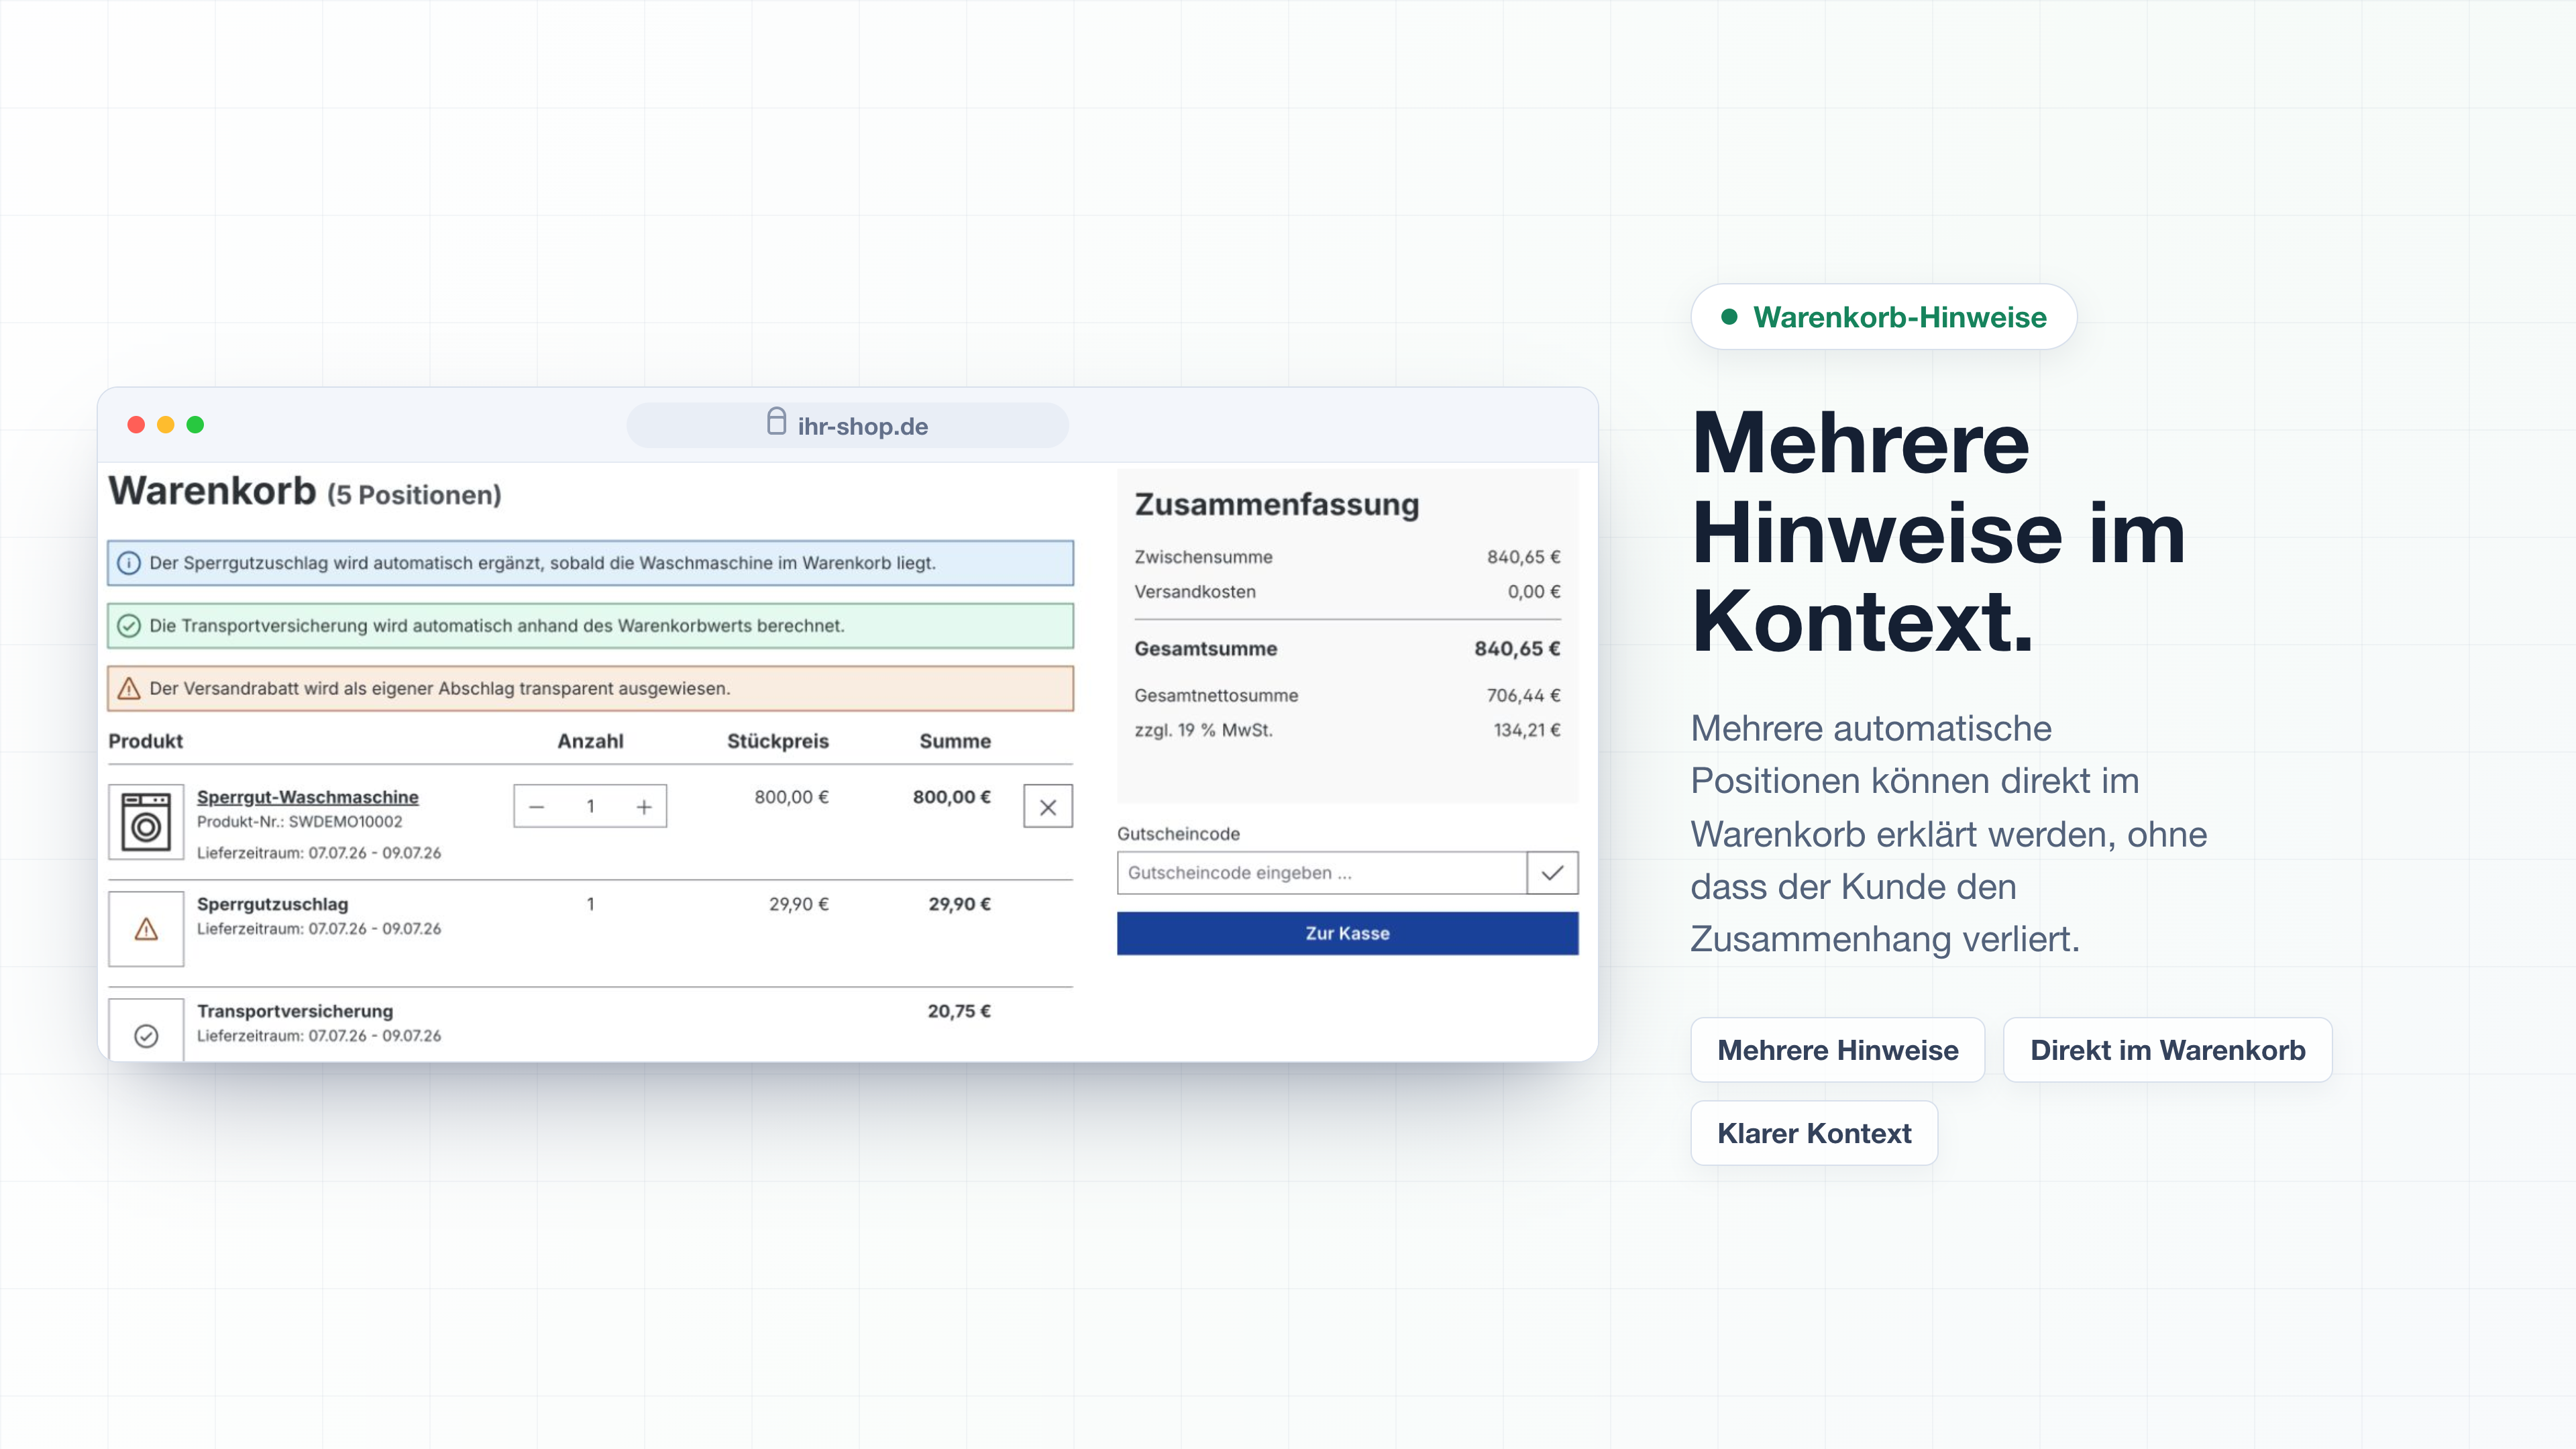
Task: Click the Warenkorb-Hinweise badge
Action: coord(1883,317)
